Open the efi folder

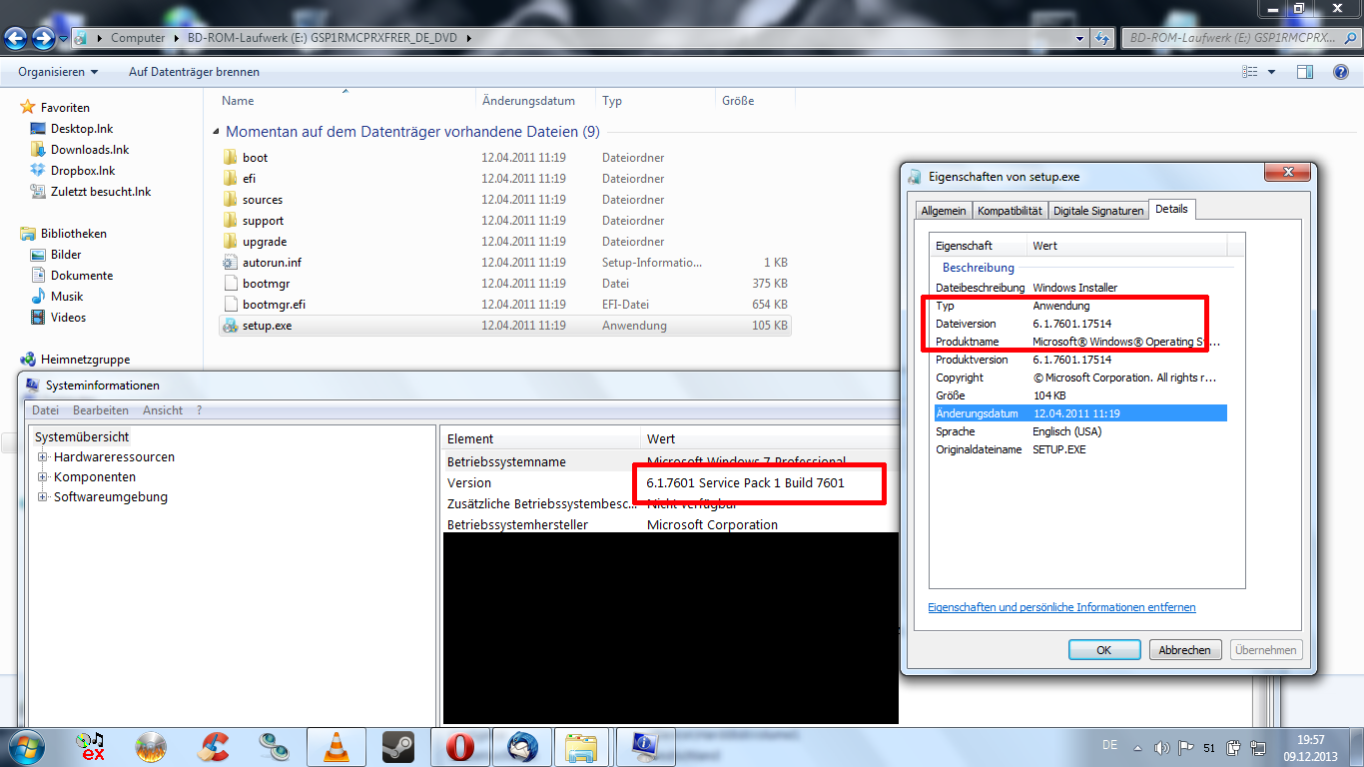[250, 179]
